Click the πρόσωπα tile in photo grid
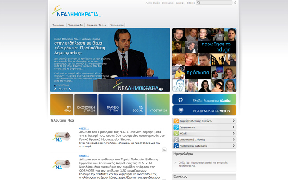The height and width of the screenshot is (180, 288). point(198,73)
